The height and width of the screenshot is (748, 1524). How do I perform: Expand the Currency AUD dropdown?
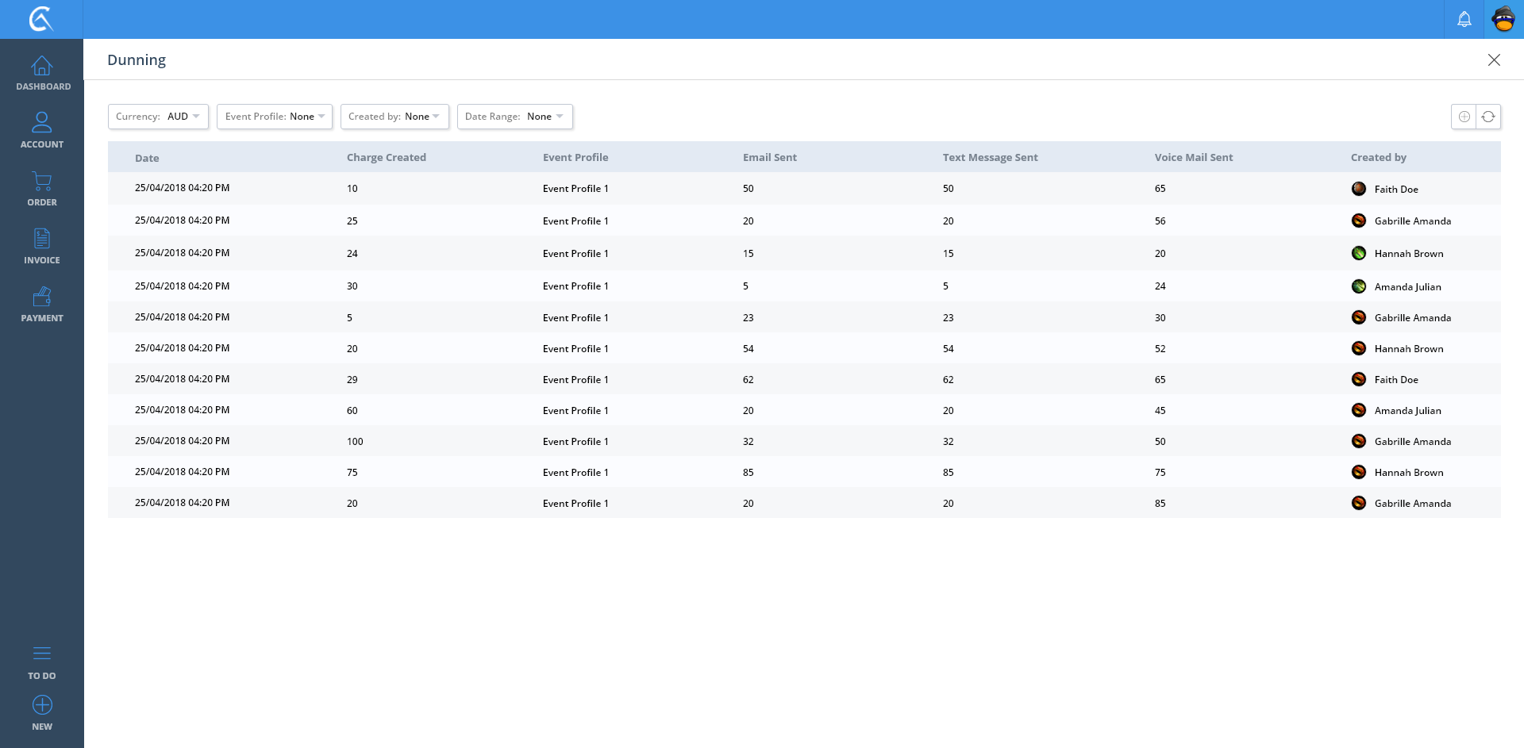pos(158,117)
